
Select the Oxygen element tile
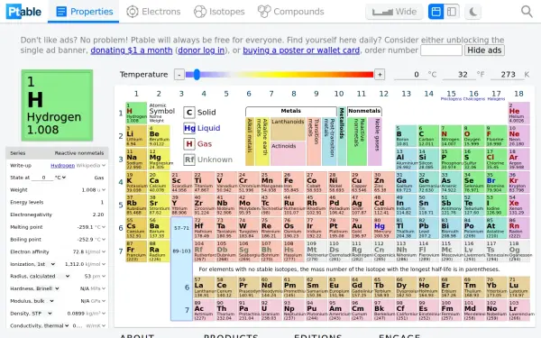473,136
